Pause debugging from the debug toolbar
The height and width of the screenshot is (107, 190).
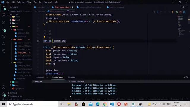(157, 12)
